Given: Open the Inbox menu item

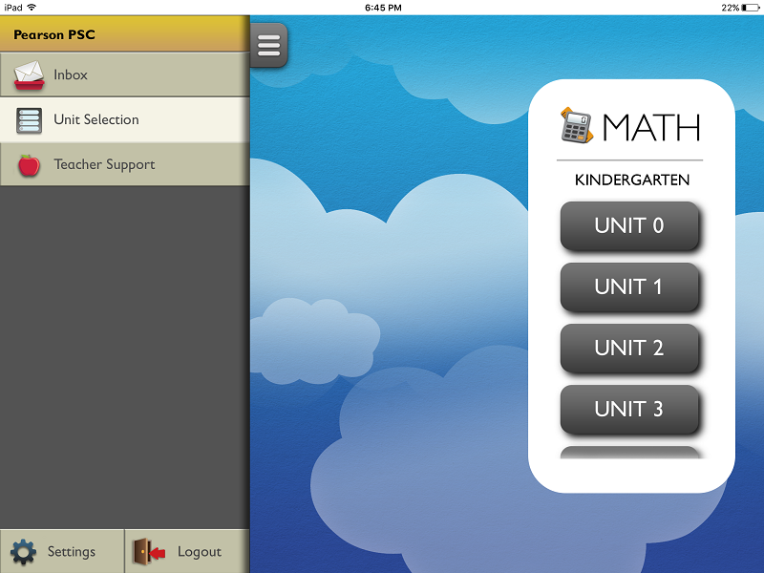Looking at the screenshot, I should (125, 74).
